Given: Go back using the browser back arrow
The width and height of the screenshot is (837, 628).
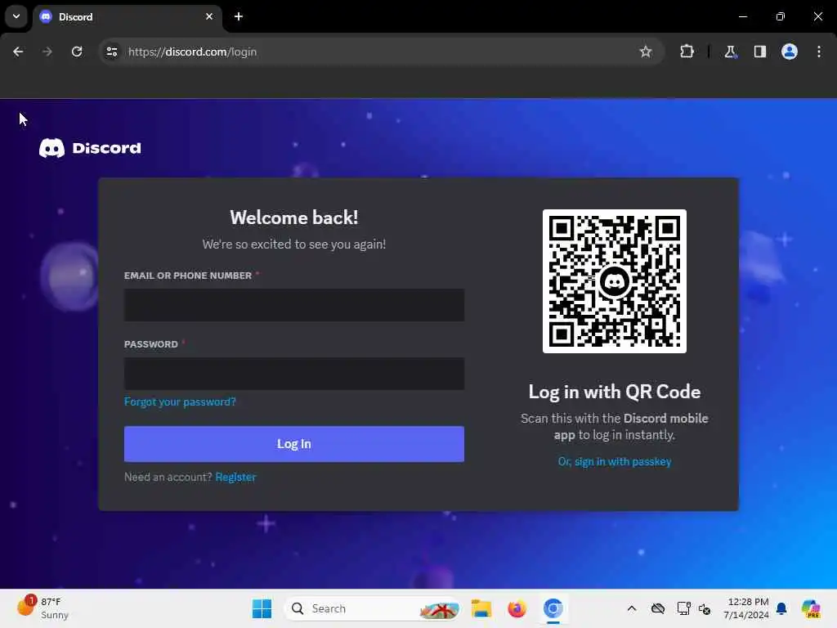Looking at the screenshot, I should (x=18, y=52).
